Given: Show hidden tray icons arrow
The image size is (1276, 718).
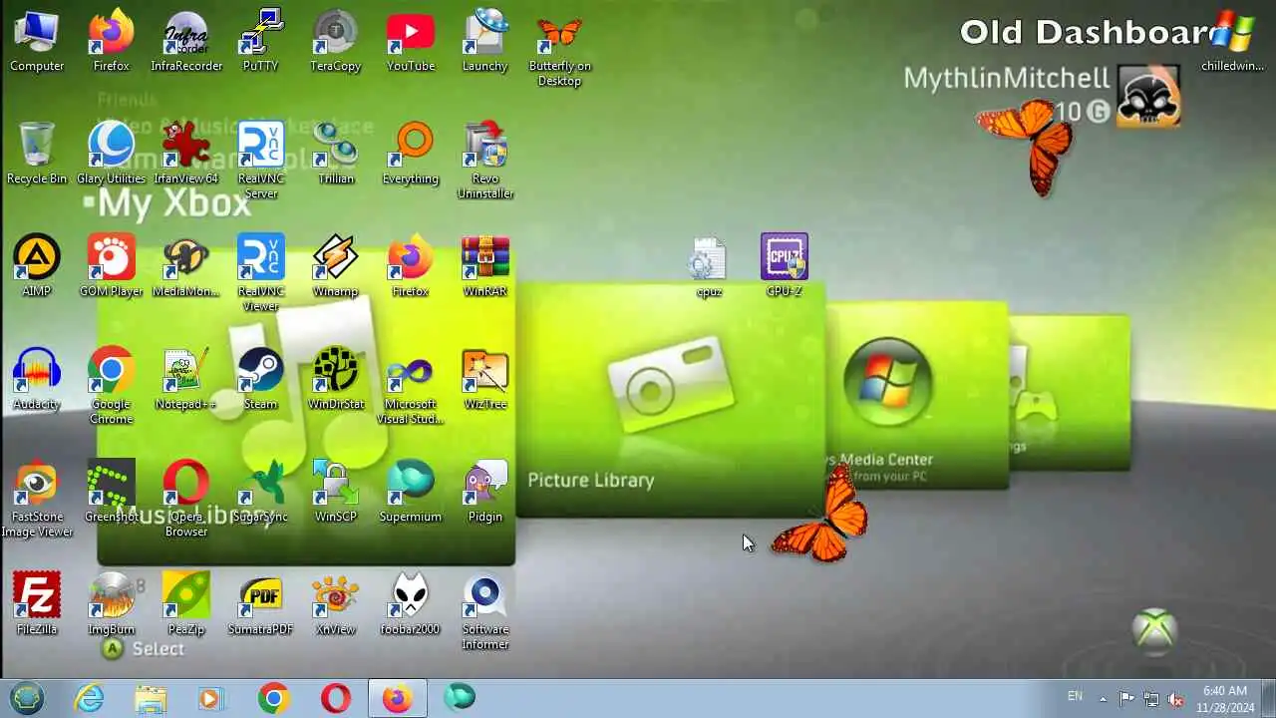Looking at the screenshot, I should (x=1103, y=699).
